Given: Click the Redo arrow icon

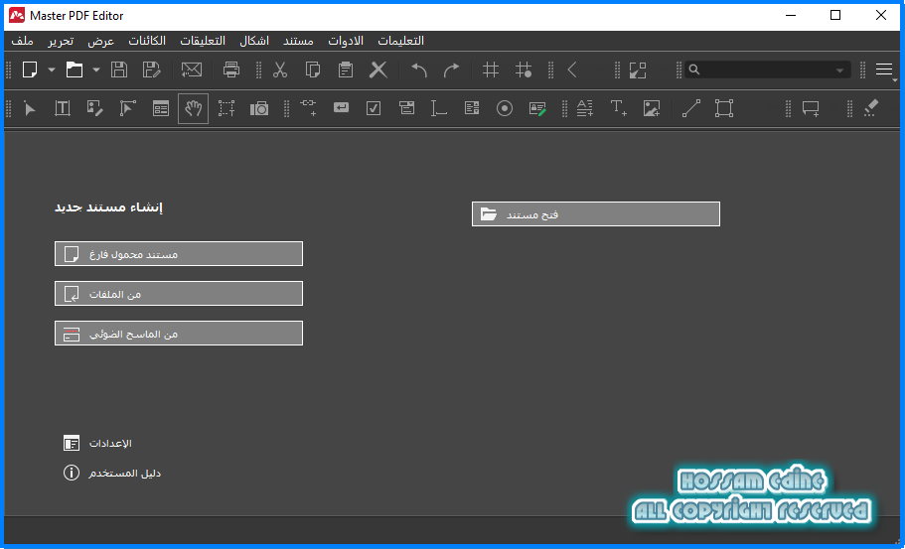Looking at the screenshot, I should 451,69.
